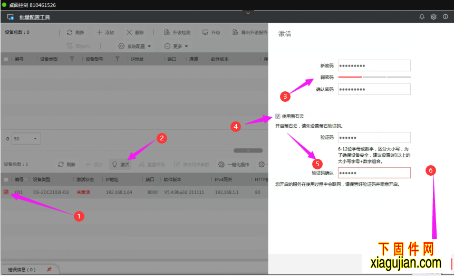The width and height of the screenshot is (454, 276).
Task: Click the 重置密码 reset password button
Action: [152, 165]
